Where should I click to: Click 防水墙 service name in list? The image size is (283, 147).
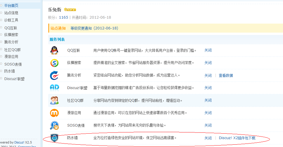coord(73,138)
